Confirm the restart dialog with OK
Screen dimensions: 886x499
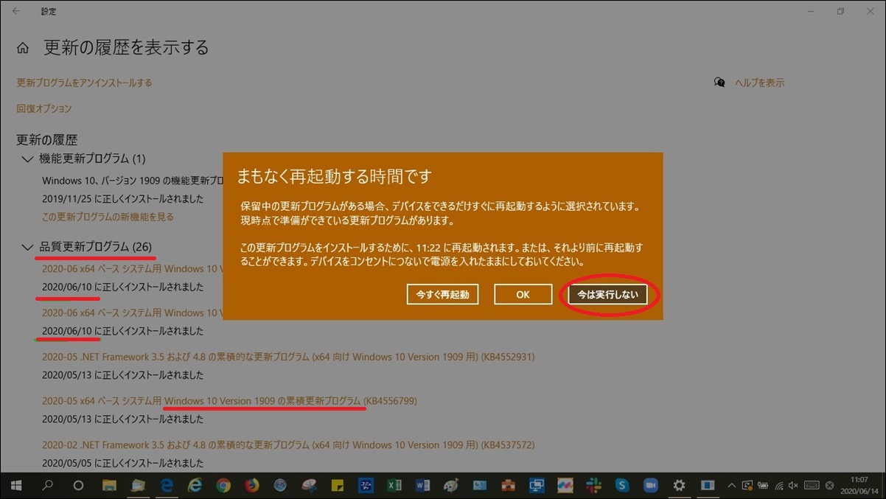point(523,294)
